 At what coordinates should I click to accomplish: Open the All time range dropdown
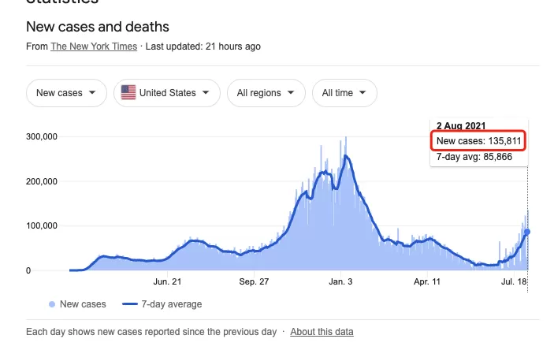point(344,93)
